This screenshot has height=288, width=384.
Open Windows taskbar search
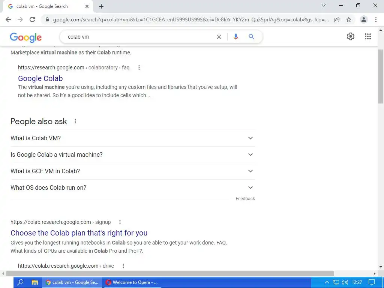(x=21, y=282)
